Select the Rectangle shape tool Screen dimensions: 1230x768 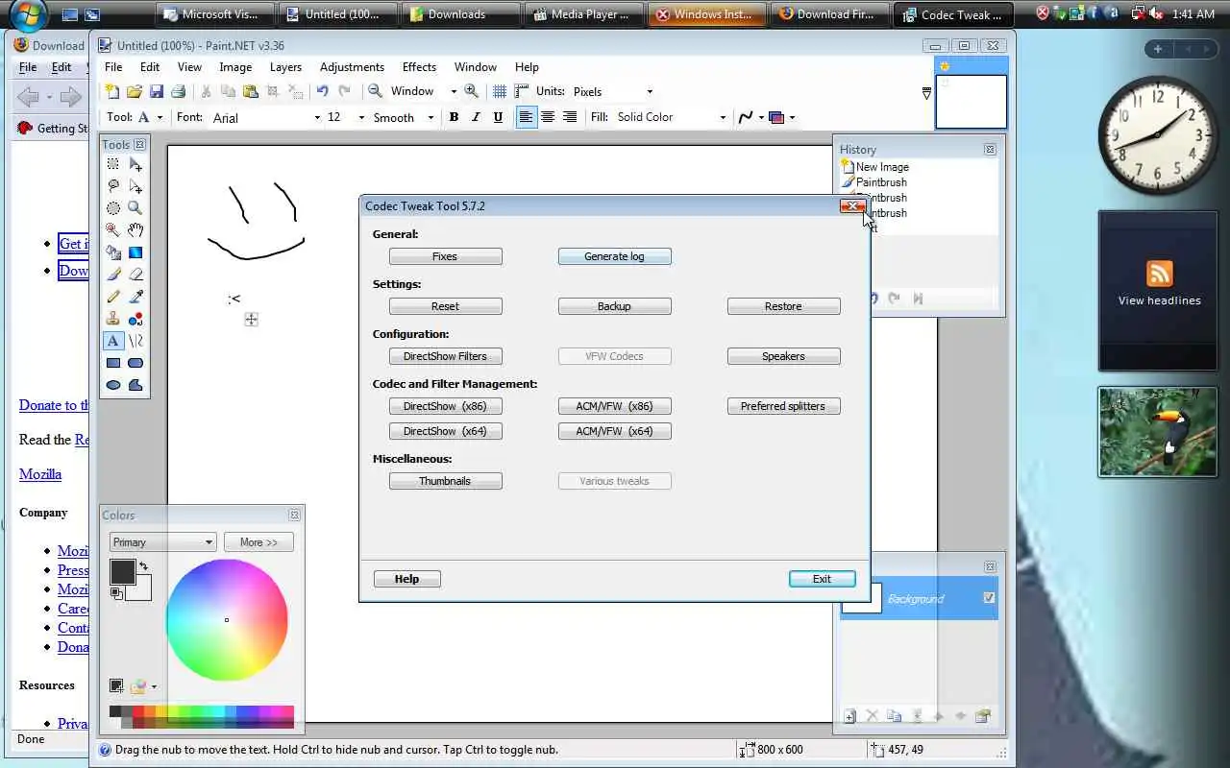click(113, 363)
